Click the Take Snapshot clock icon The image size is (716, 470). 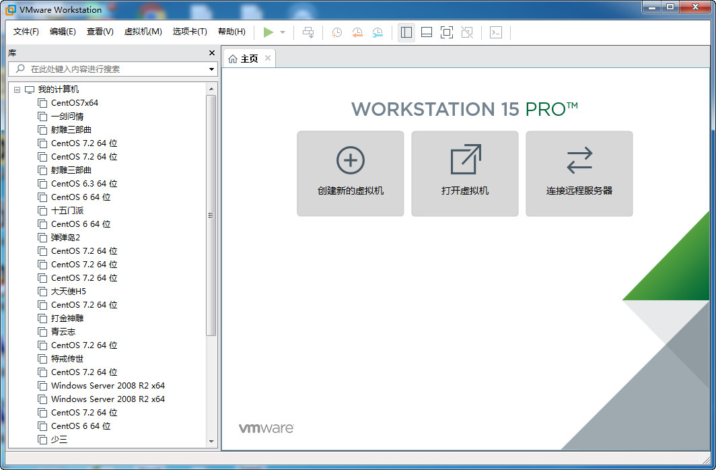pyautogui.click(x=336, y=32)
